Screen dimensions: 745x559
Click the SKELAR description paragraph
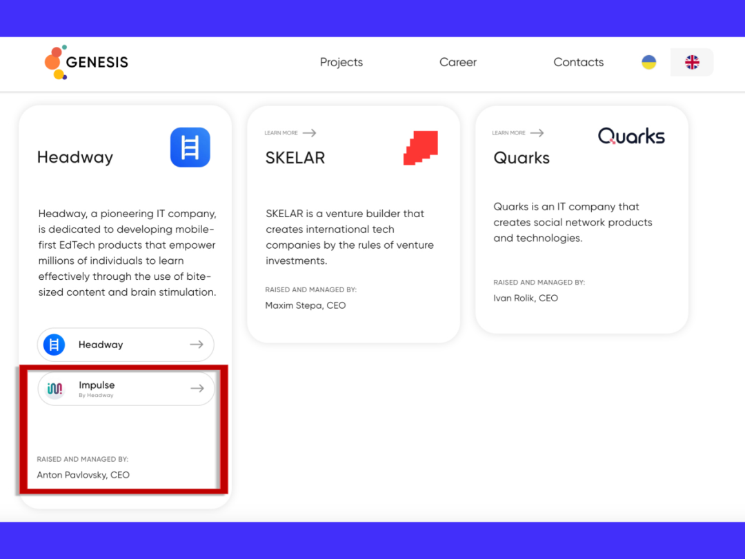pos(350,237)
